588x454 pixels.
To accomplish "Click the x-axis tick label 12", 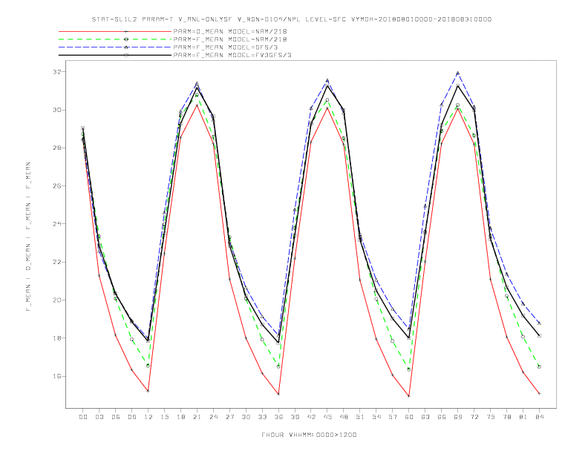I will [148, 417].
